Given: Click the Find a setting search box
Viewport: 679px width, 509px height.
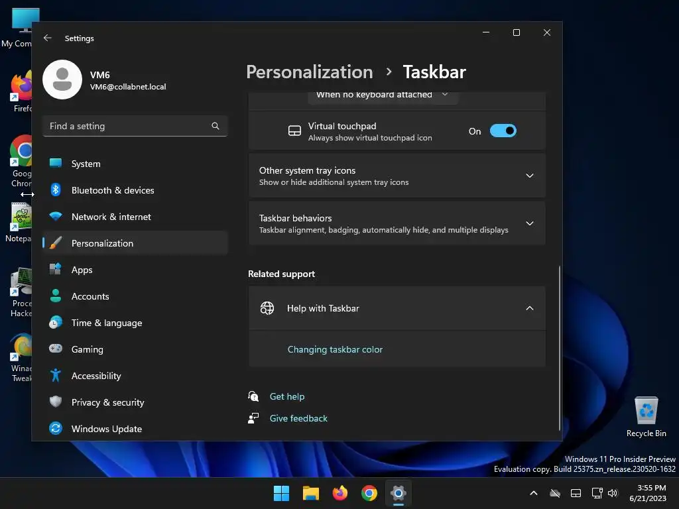Looking at the screenshot, I should click(x=135, y=126).
